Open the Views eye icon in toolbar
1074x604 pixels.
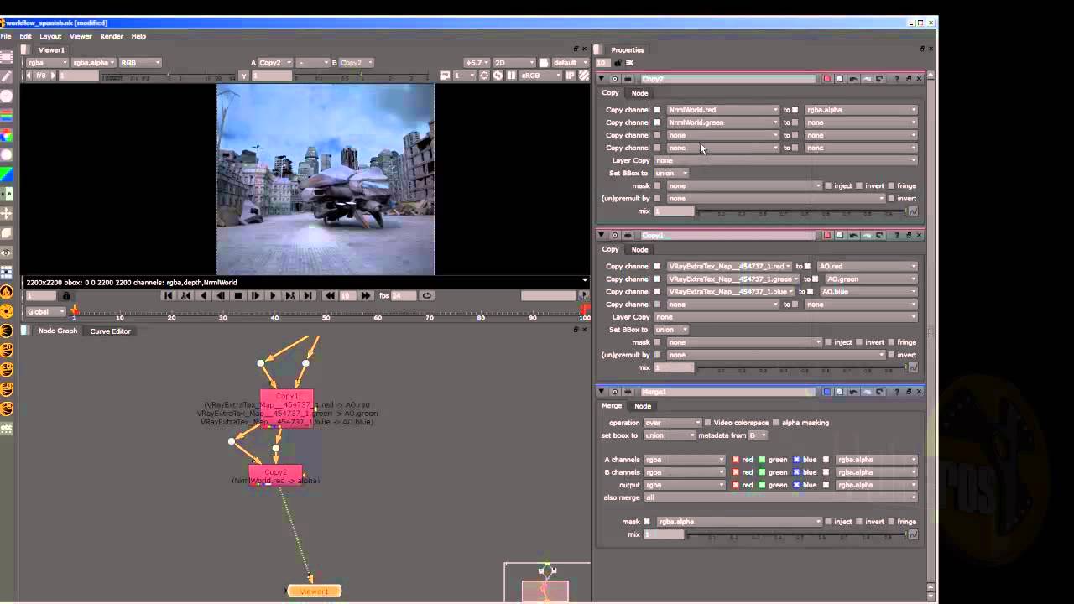pyautogui.click(x=6, y=253)
